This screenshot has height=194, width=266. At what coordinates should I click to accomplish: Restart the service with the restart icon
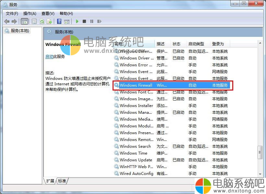click(99, 21)
